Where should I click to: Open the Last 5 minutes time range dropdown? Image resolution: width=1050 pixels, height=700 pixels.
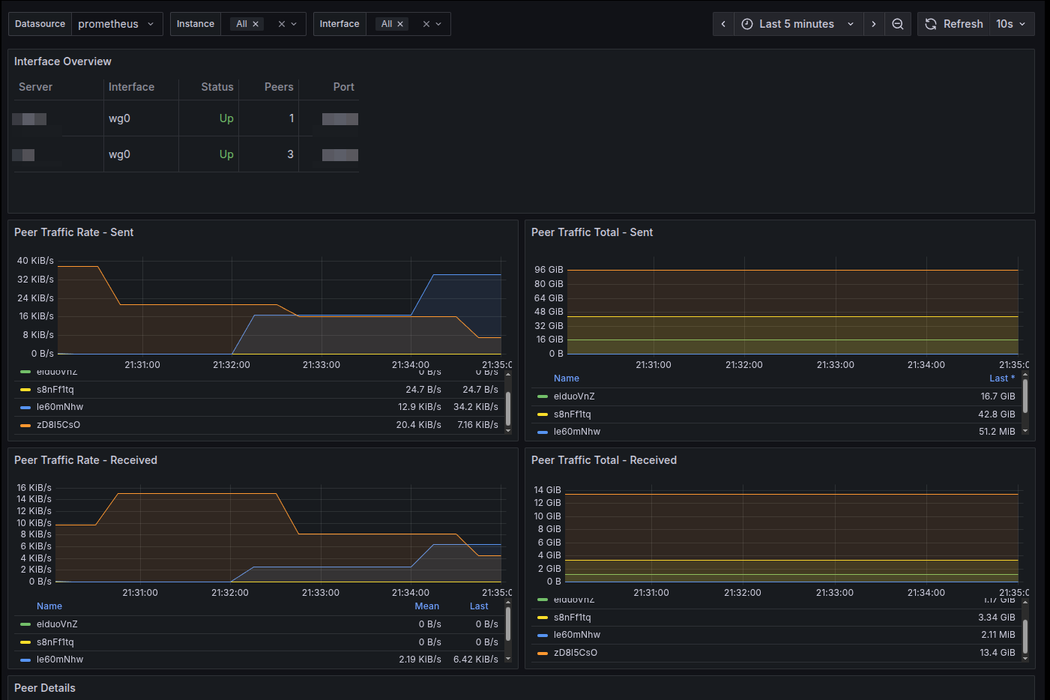pyautogui.click(x=797, y=23)
